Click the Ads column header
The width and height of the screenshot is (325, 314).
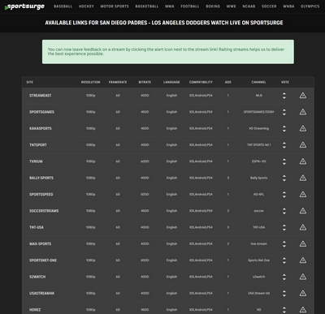click(x=228, y=82)
